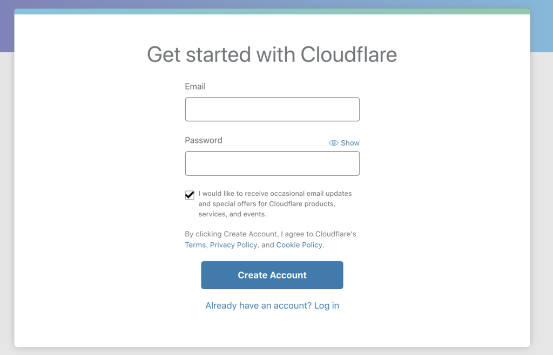Focus the Password input field
Image resolution: width=553 pixels, height=355 pixels.
point(272,163)
